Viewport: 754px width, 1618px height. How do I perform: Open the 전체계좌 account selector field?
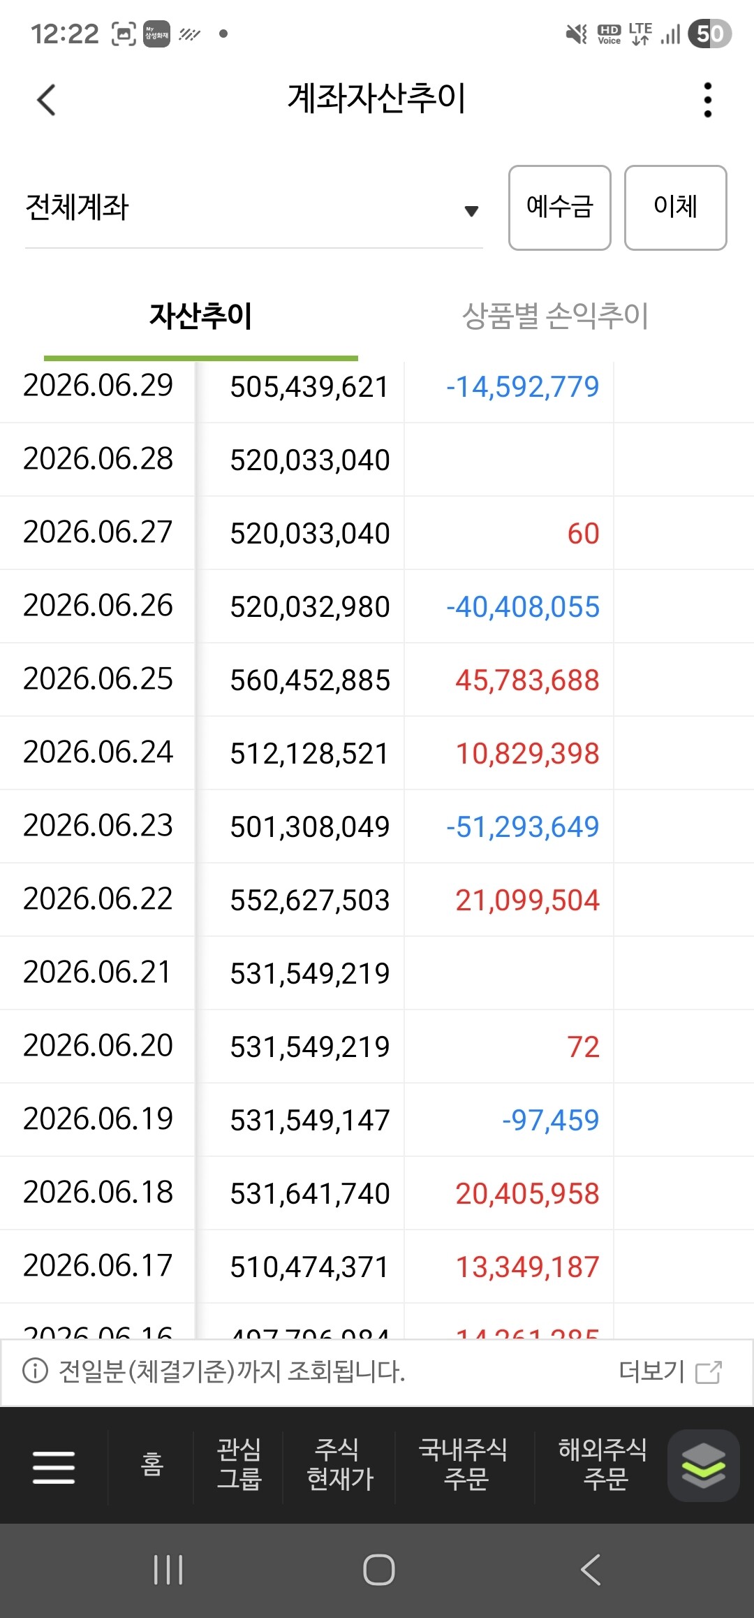tap(254, 207)
